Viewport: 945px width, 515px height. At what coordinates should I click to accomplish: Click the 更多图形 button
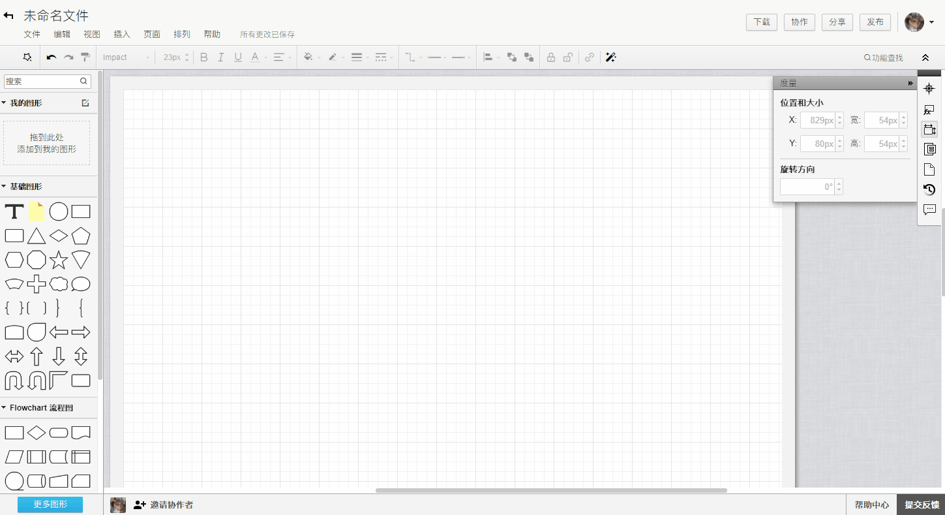click(x=50, y=505)
